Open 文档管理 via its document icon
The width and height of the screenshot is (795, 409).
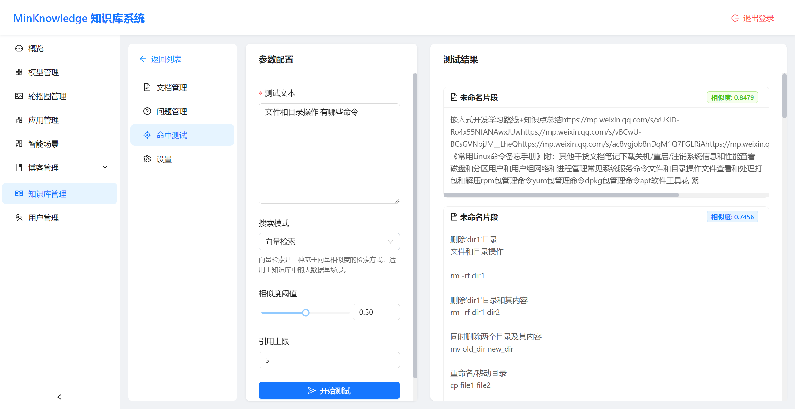coord(147,87)
